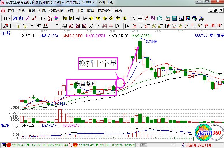Screen dimensions: 224x148
Task: Select the crosshair cursor tool
Action: [x=140, y=18]
